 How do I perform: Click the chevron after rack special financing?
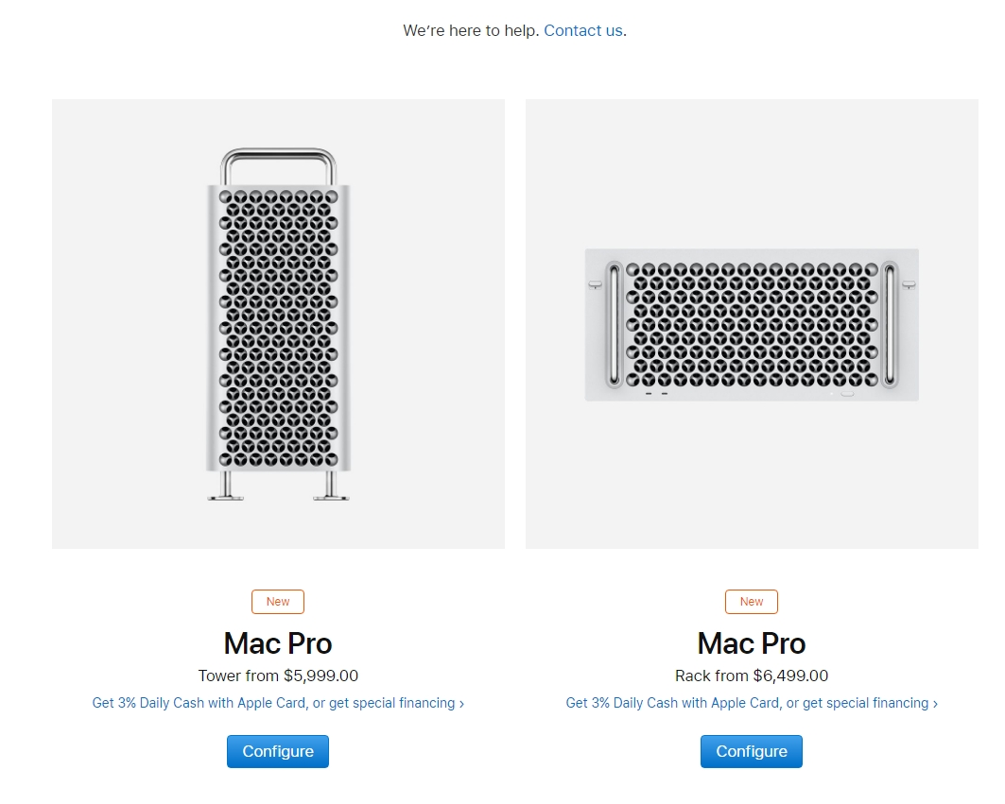[935, 704]
